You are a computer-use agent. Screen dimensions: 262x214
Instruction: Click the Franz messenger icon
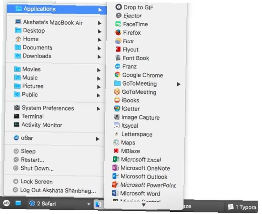117,66
